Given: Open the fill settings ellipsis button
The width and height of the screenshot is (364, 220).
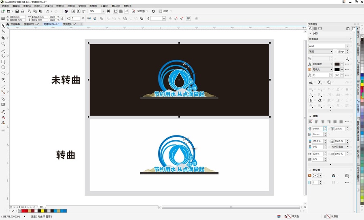Looking at the screenshot, I should [x=347, y=64].
